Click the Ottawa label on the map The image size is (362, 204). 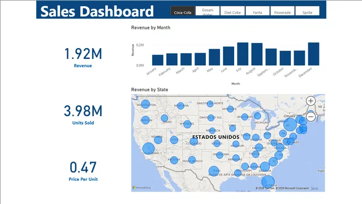pos(289,116)
